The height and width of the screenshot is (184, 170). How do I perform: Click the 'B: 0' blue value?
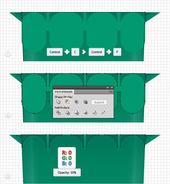coord(67,163)
